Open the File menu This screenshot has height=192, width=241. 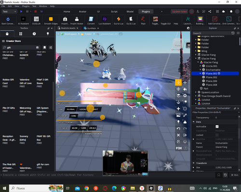(3, 6)
